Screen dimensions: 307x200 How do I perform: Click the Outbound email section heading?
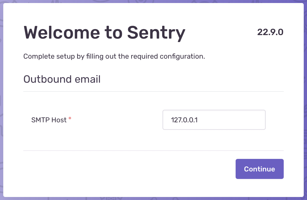62,79
